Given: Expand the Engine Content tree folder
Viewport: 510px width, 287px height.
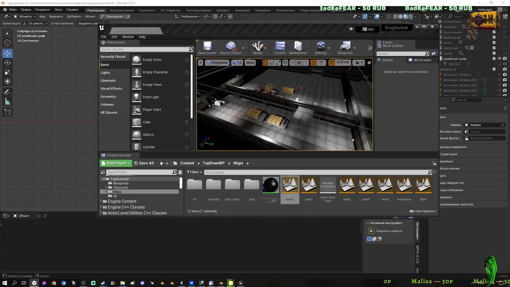Looking at the screenshot, I should click(x=101, y=201).
